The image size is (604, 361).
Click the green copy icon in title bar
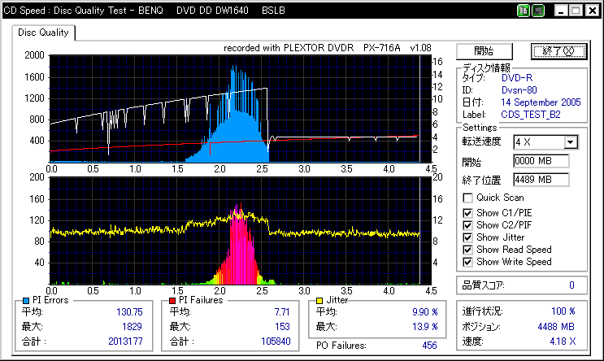pos(524,11)
